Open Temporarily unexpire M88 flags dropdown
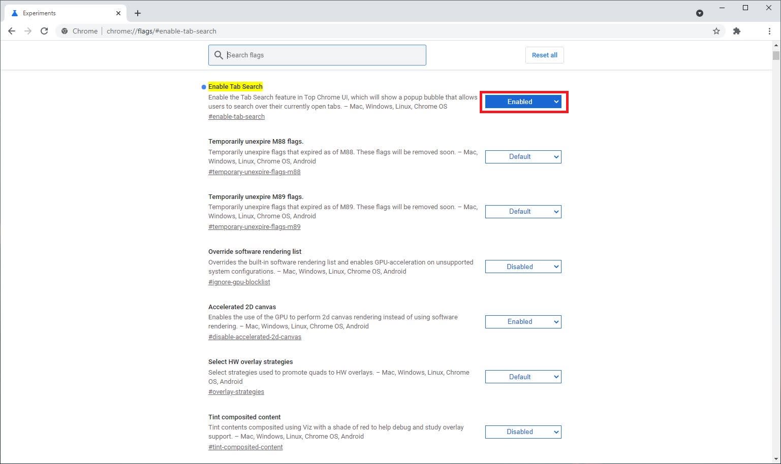The image size is (781, 464). (523, 157)
